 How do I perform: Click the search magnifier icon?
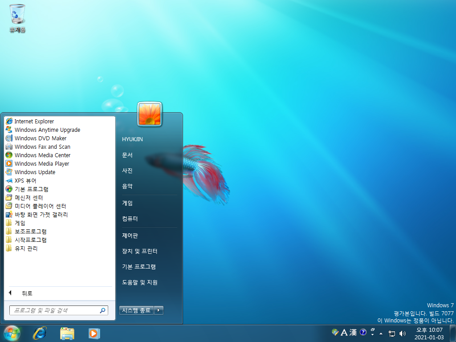click(x=102, y=310)
